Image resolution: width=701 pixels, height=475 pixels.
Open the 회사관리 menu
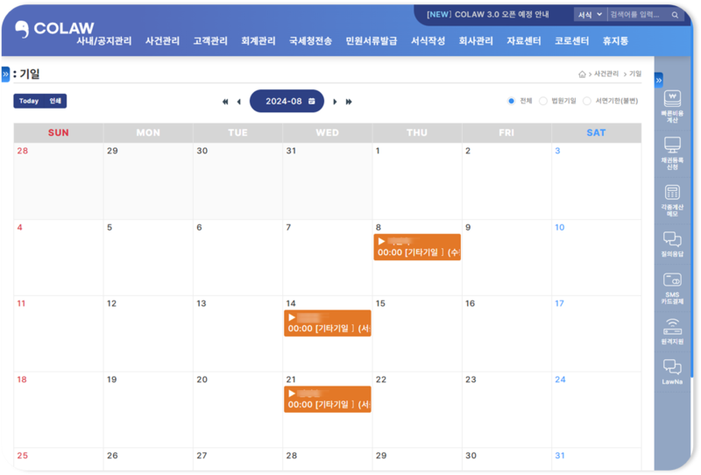[x=476, y=41]
